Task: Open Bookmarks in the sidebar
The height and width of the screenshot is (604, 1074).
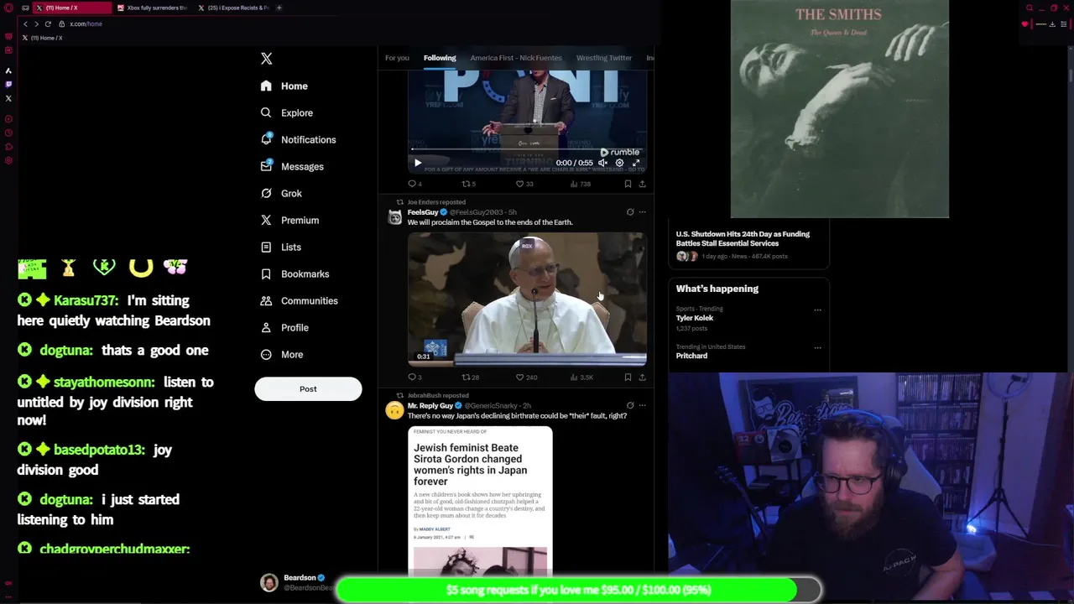Action: click(295, 273)
